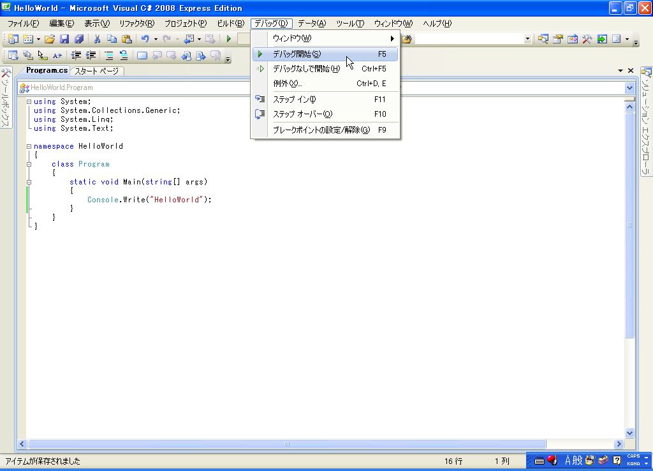Click the Save All icon

pyautogui.click(x=78, y=39)
